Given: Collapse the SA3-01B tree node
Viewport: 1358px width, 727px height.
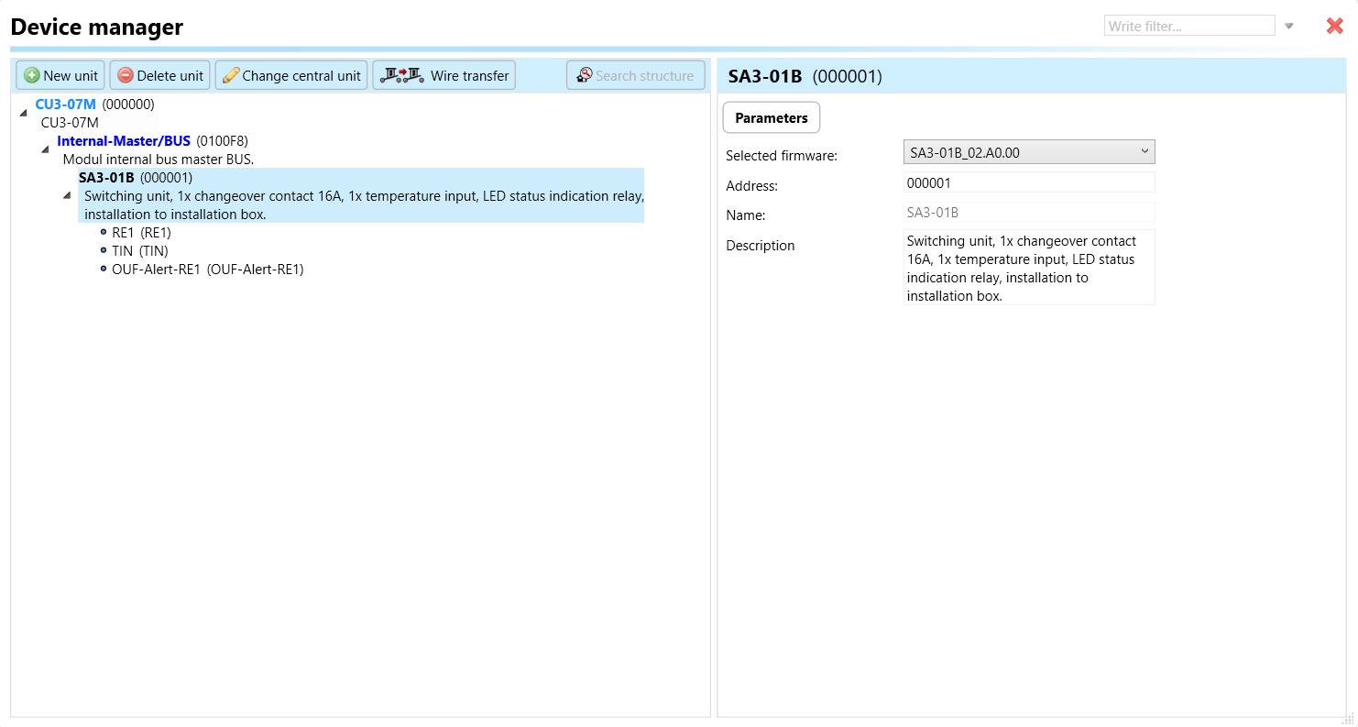Looking at the screenshot, I should [x=67, y=195].
